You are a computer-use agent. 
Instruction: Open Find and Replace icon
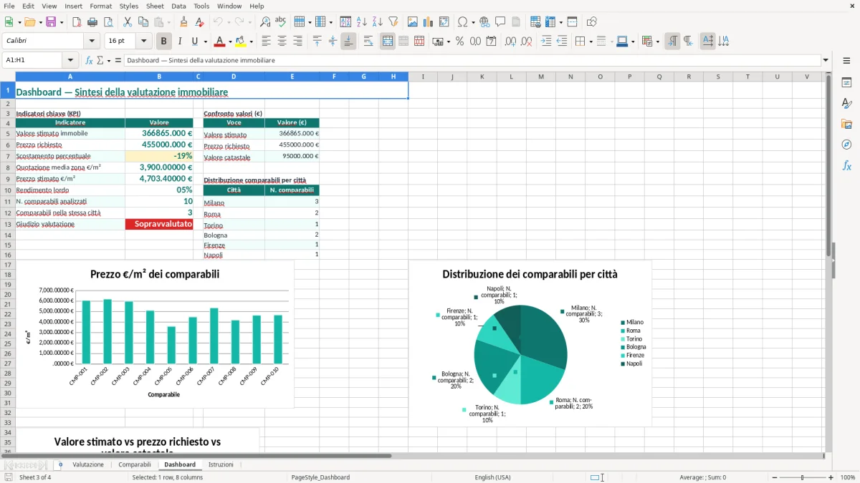pos(265,22)
